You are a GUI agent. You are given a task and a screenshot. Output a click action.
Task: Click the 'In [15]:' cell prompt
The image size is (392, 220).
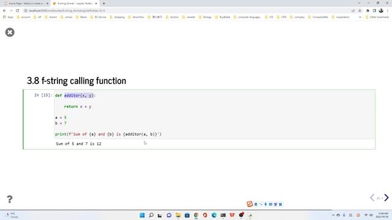[43, 95]
